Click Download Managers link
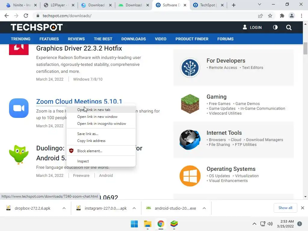Image resolution: width=308 pixels, height=231 pixels. tap(265, 140)
